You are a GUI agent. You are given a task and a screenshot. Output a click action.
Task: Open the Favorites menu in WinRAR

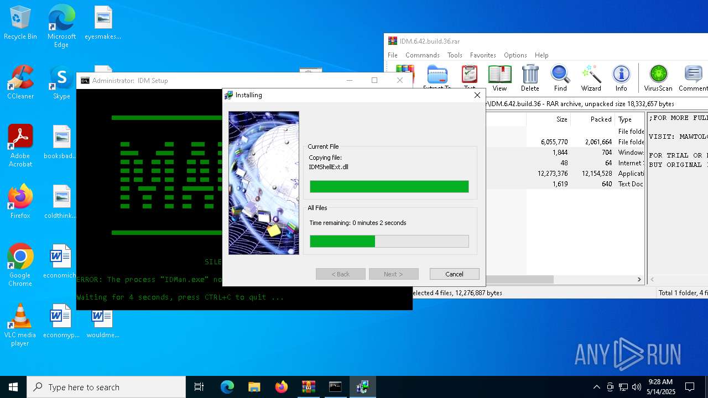tap(483, 55)
